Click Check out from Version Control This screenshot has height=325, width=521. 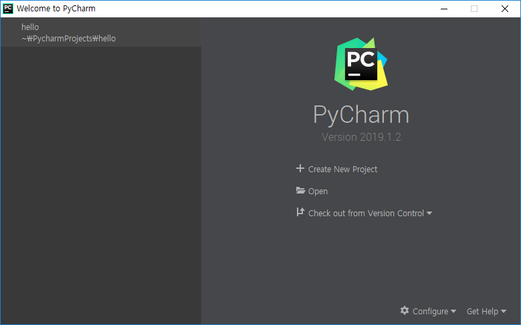pyautogui.click(x=366, y=214)
